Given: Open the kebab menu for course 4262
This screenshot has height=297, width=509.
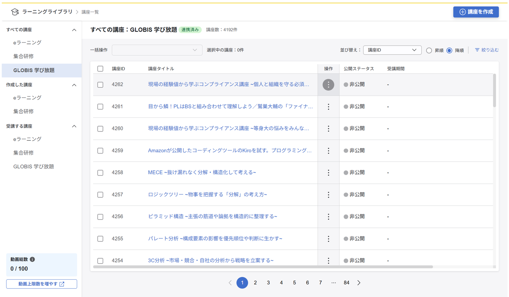Looking at the screenshot, I should (x=328, y=85).
